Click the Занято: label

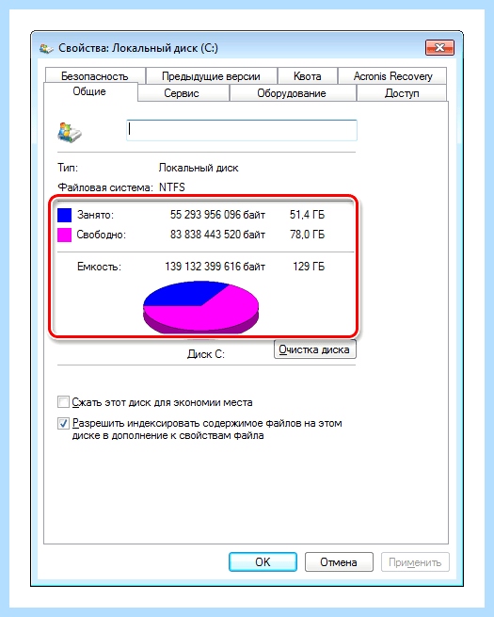[95, 215]
